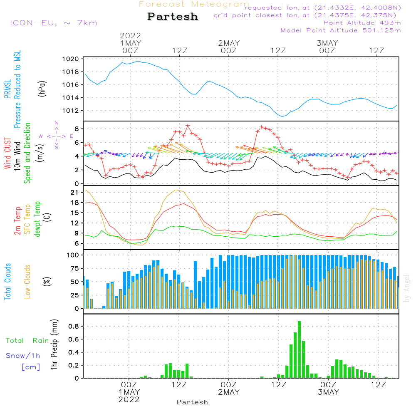Click grid point closest lon,lat text
Viewport: 416px width, 416px height.
tap(305, 15)
